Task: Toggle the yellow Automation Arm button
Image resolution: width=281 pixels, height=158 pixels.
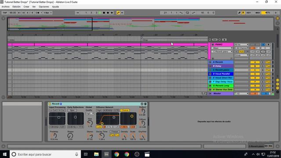Action: (118, 13)
